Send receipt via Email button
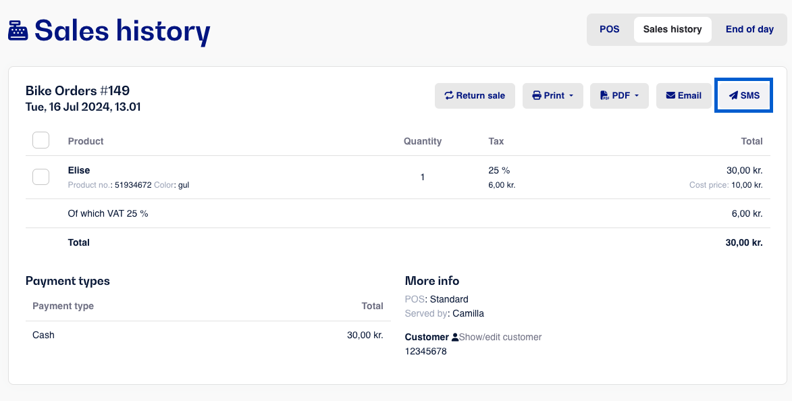The height and width of the screenshot is (401, 792). [683, 95]
